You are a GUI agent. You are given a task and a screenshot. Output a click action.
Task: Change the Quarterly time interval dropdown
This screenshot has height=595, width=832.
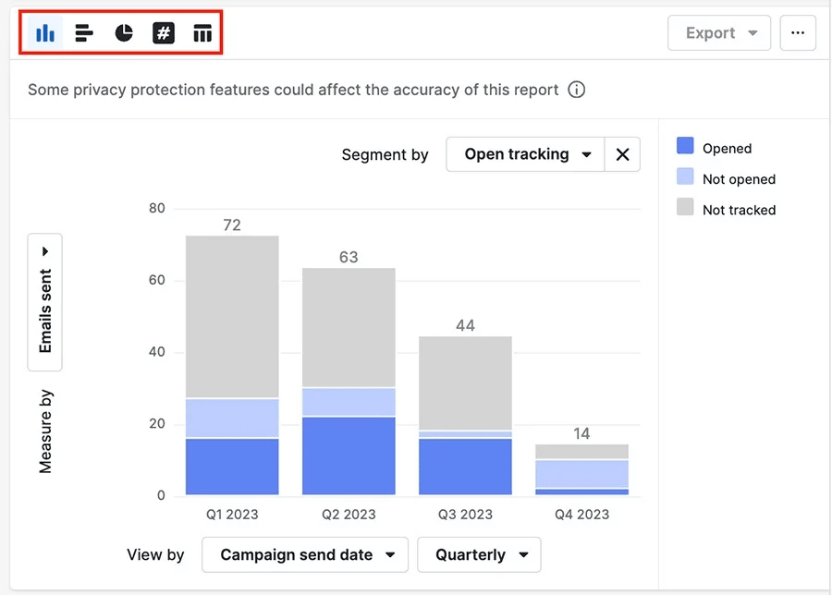click(478, 554)
